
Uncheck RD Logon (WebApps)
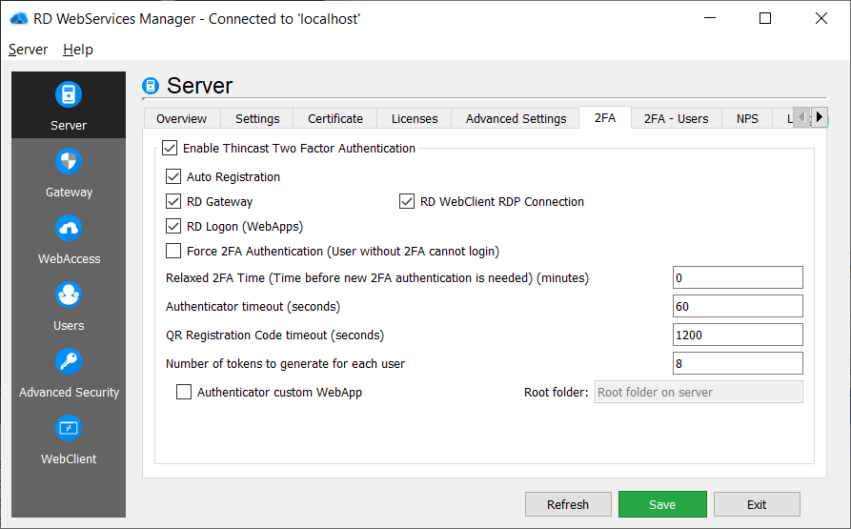(173, 226)
